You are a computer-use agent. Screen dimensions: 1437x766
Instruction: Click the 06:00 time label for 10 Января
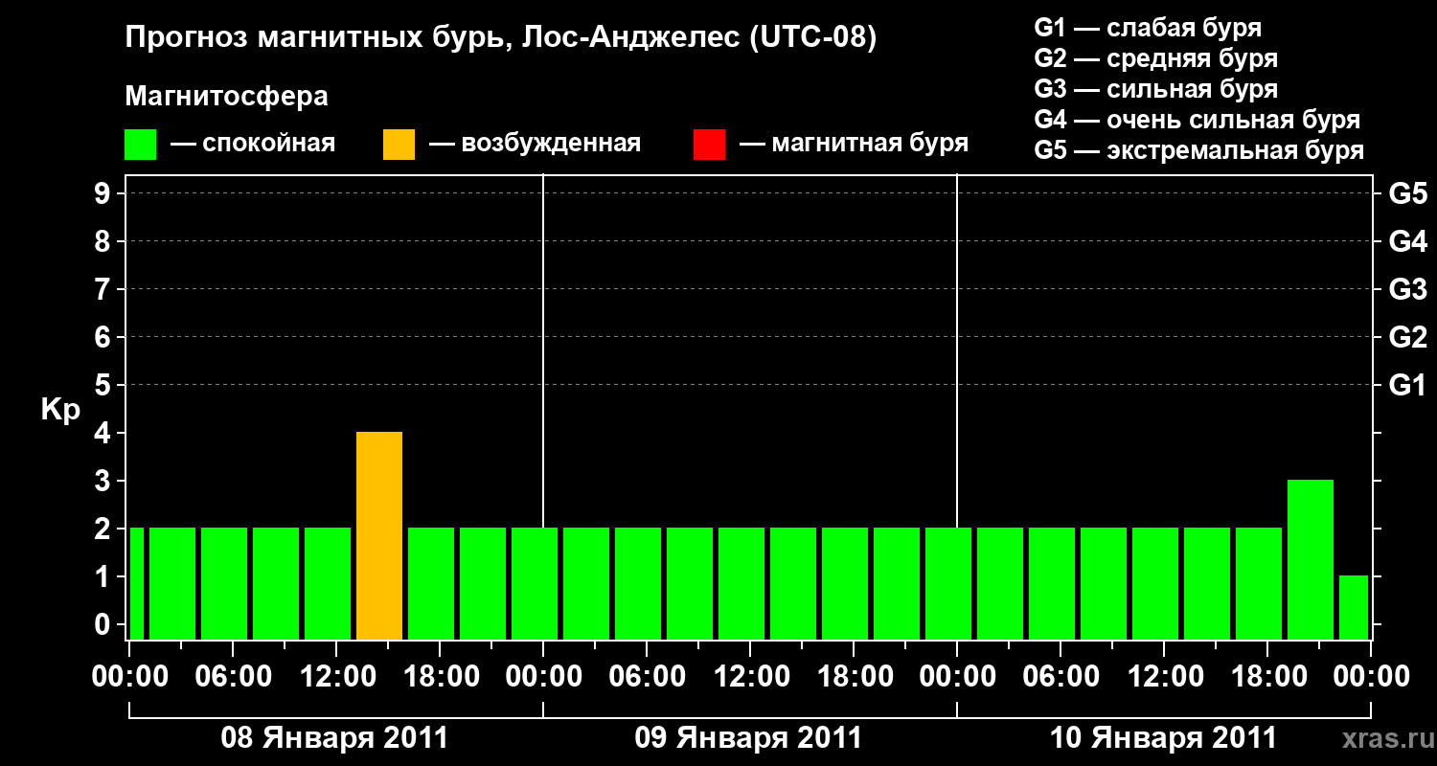[x=1060, y=677]
